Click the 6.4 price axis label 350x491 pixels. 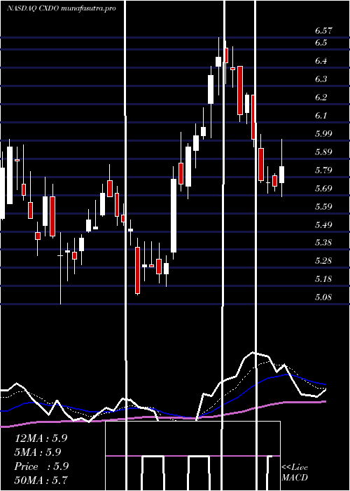321,61
